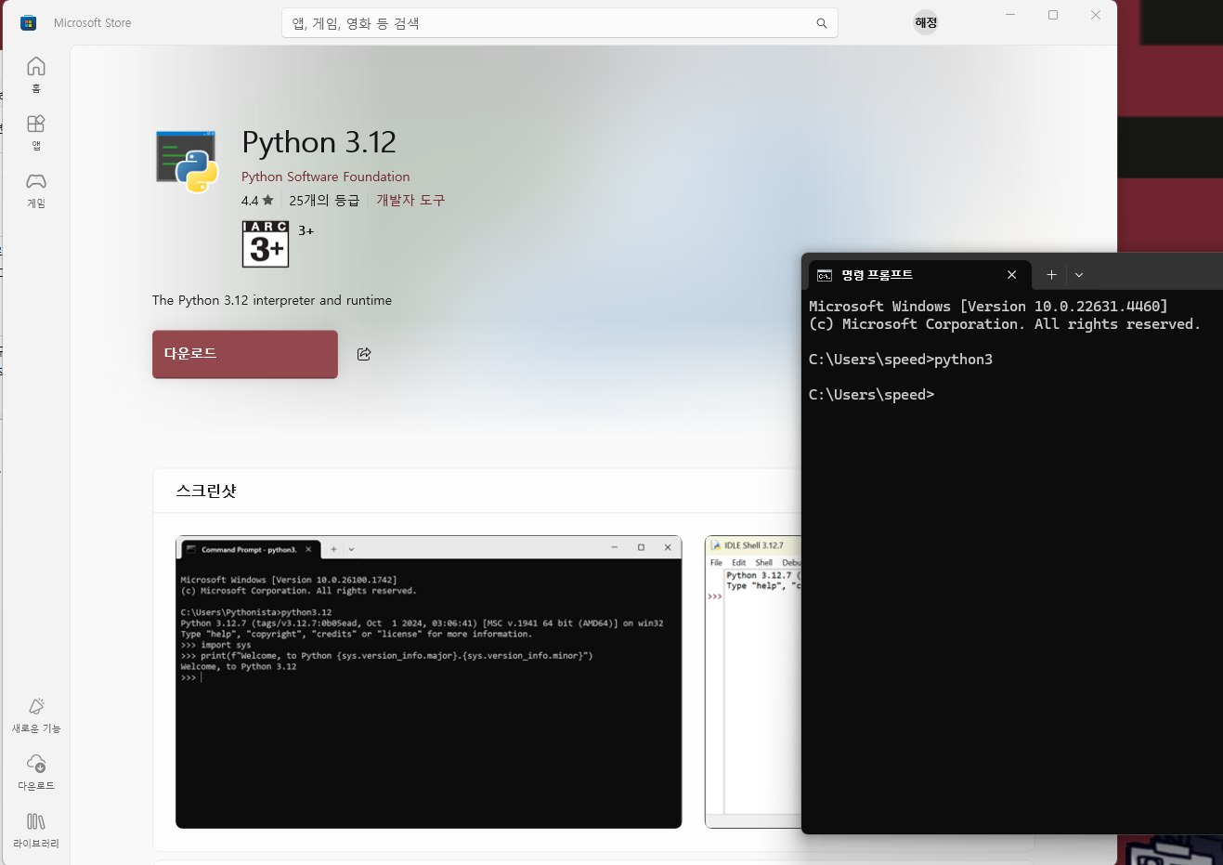
Task: Add a new terminal tab
Action: click(1051, 275)
